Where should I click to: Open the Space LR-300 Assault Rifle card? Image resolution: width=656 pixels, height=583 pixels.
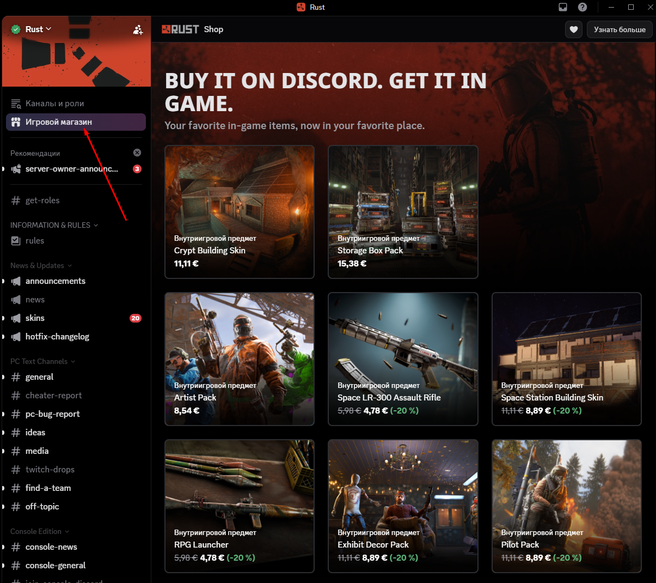403,359
